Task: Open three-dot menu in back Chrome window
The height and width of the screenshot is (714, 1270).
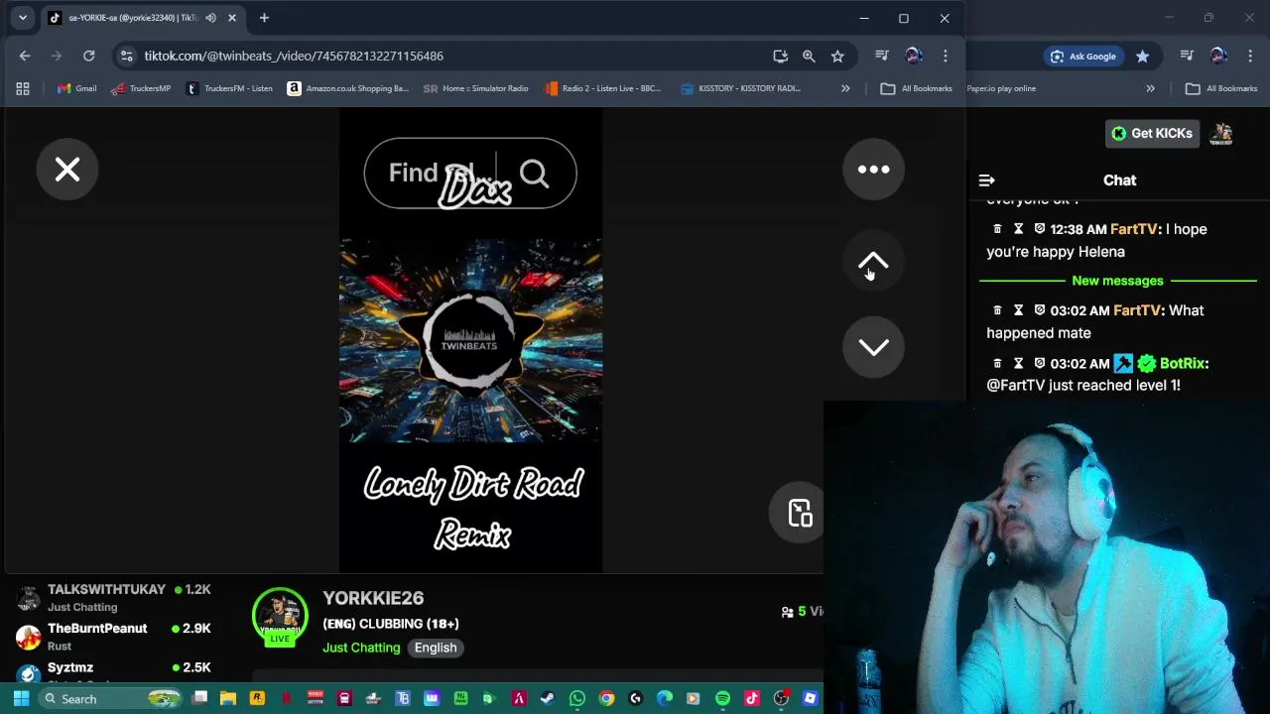Action: [x=1250, y=57]
